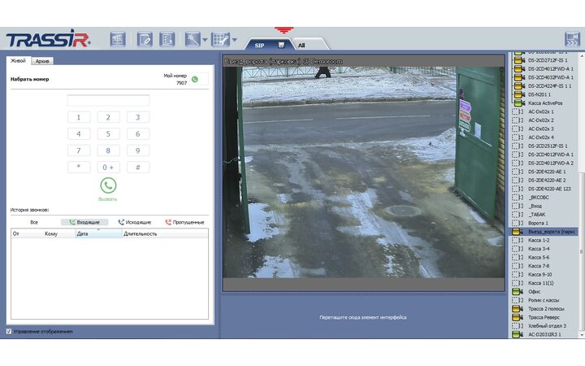This screenshot has width=585, height=366.
Task: Click the green phone status icon
Action: pos(195,79)
